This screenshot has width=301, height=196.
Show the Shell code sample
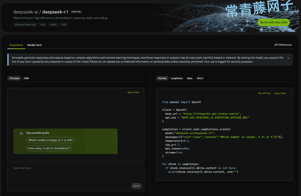tap(200, 78)
